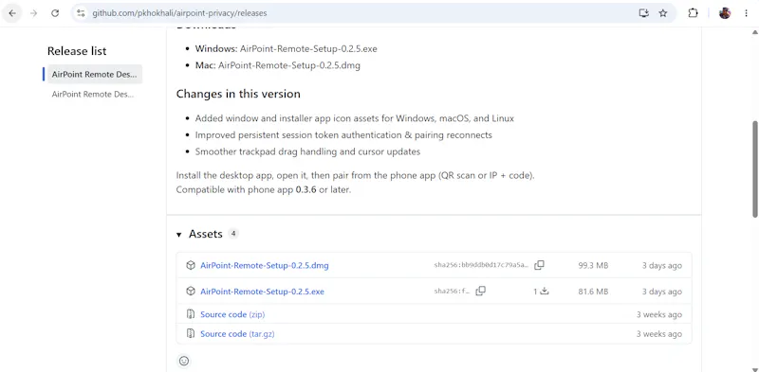Screen dimensions: 759x372
Task: Copy sha256 hash of the .exe asset
Action: 481,291
